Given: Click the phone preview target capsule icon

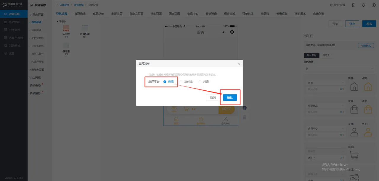Looking at the screenshot, I should click(232, 32).
